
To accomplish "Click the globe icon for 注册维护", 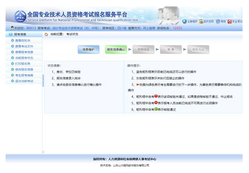I will 184,21.
